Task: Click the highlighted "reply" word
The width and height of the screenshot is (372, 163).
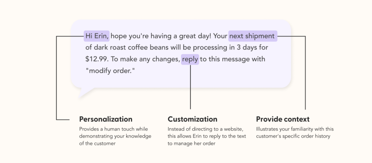Action: click(190, 59)
